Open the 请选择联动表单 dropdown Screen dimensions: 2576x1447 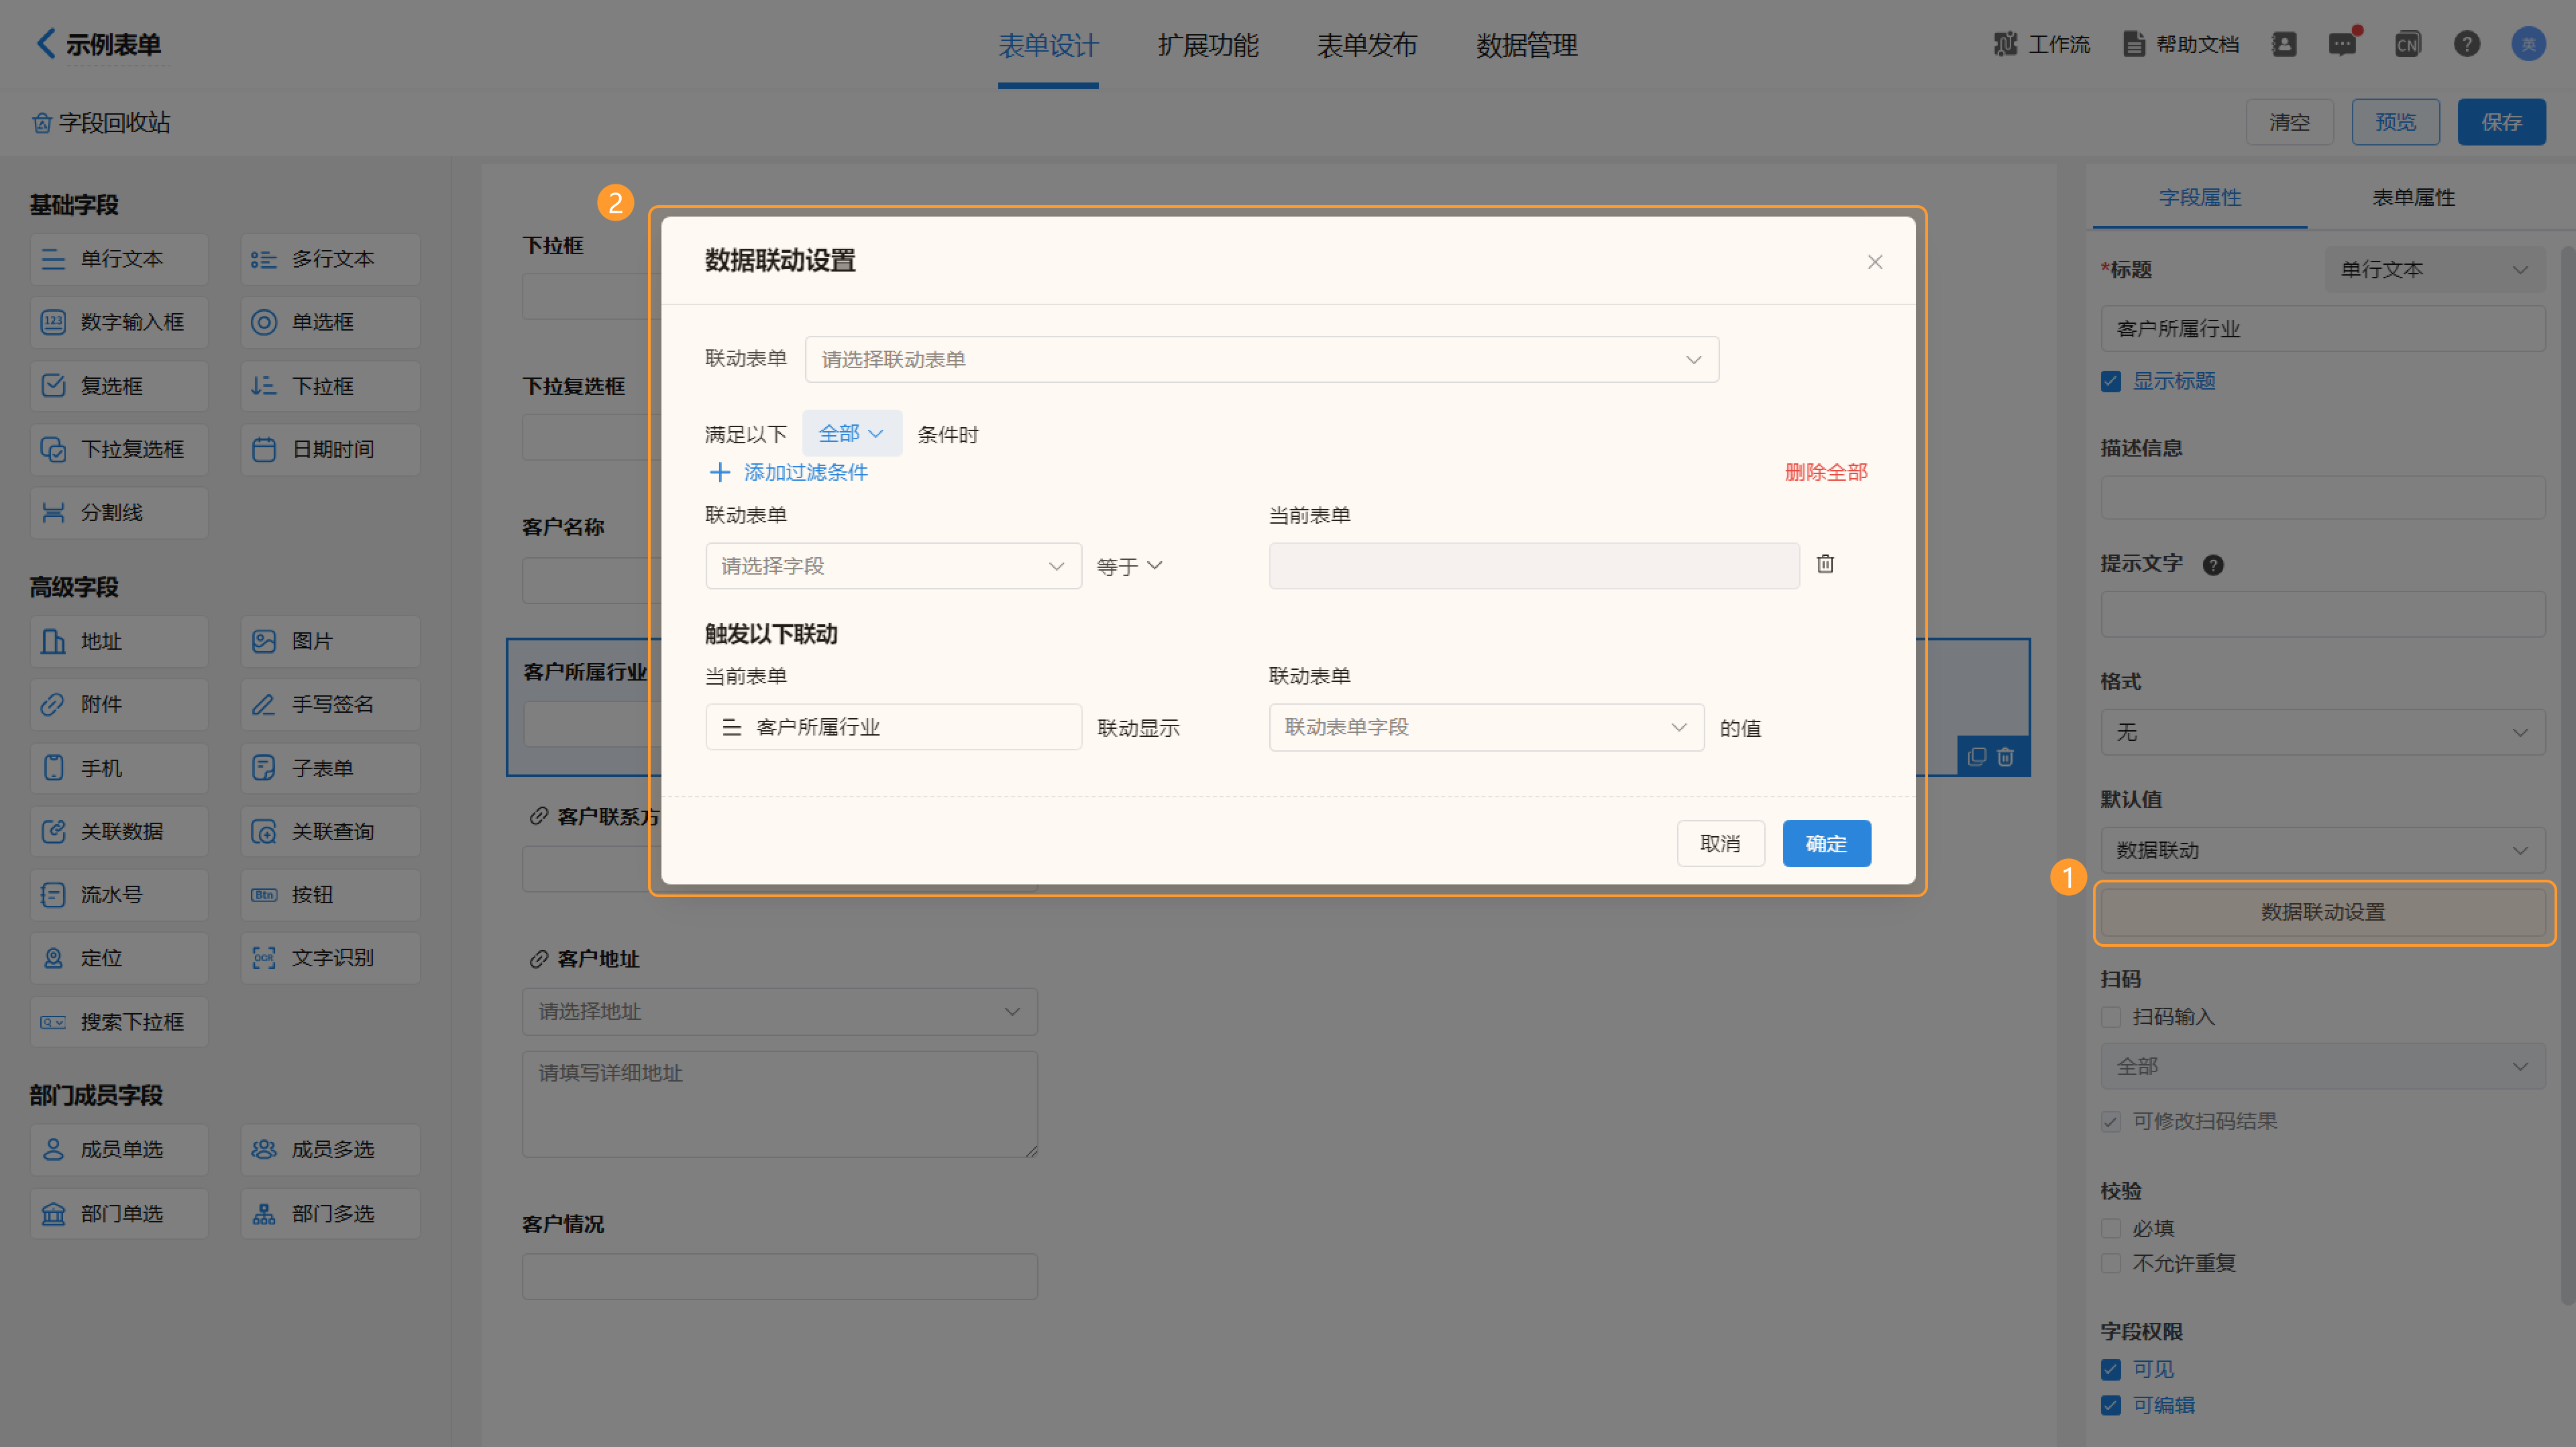point(1262,360)
